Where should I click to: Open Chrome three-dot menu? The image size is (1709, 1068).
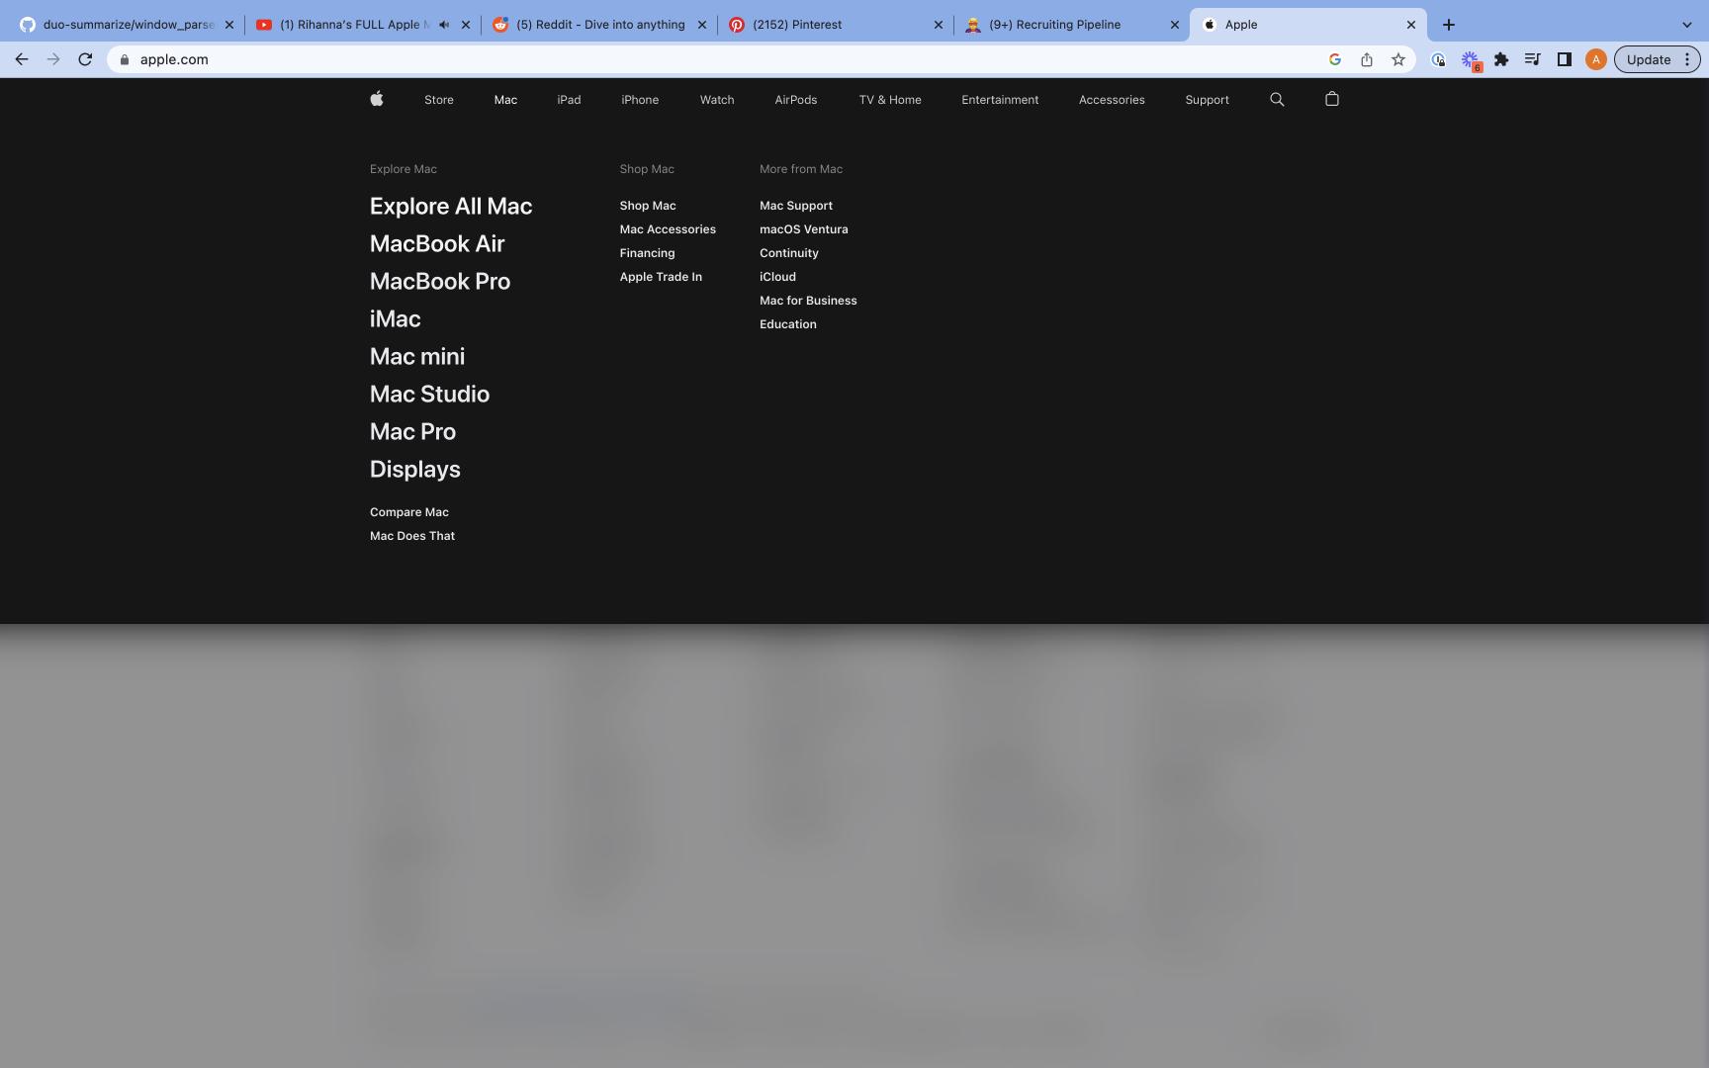click(1687, 59)
